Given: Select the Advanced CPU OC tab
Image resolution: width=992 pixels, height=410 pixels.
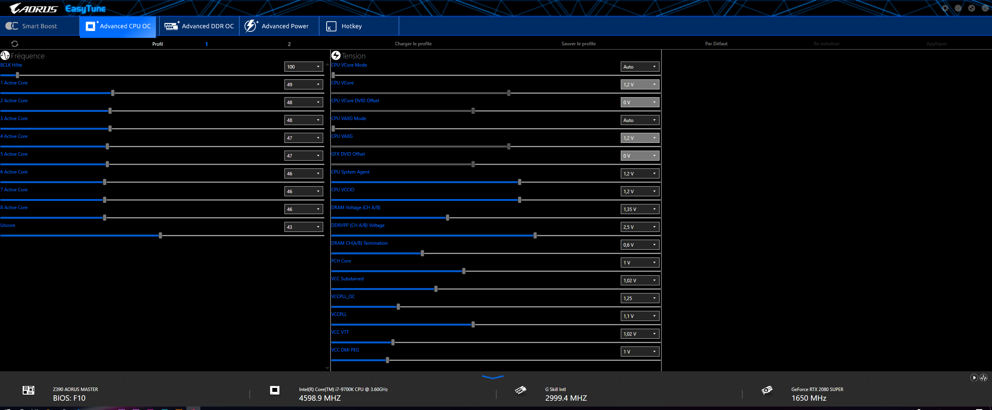Looking at the screenshot, I should coord(118,26).
